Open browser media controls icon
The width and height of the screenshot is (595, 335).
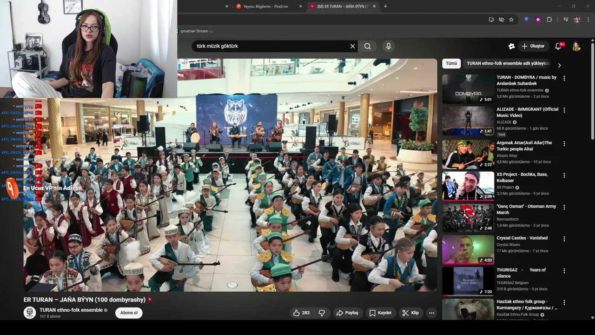click(566, 20)
